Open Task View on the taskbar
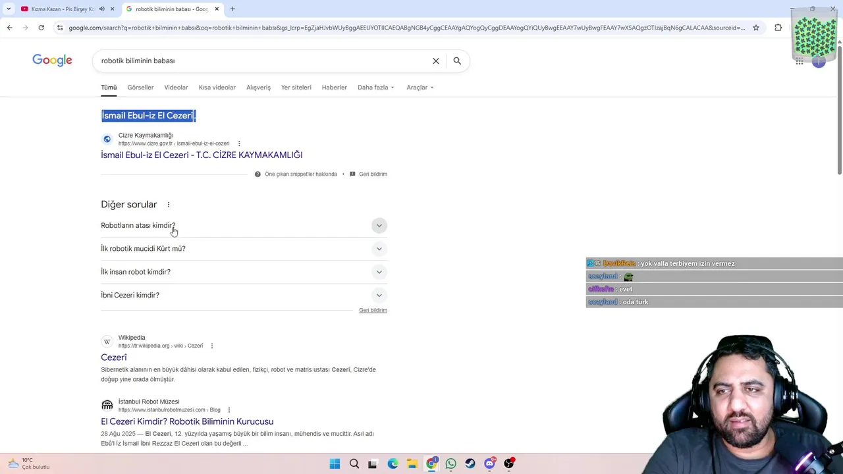Screen dimensions: 843x474 click(x=373, y=463)
